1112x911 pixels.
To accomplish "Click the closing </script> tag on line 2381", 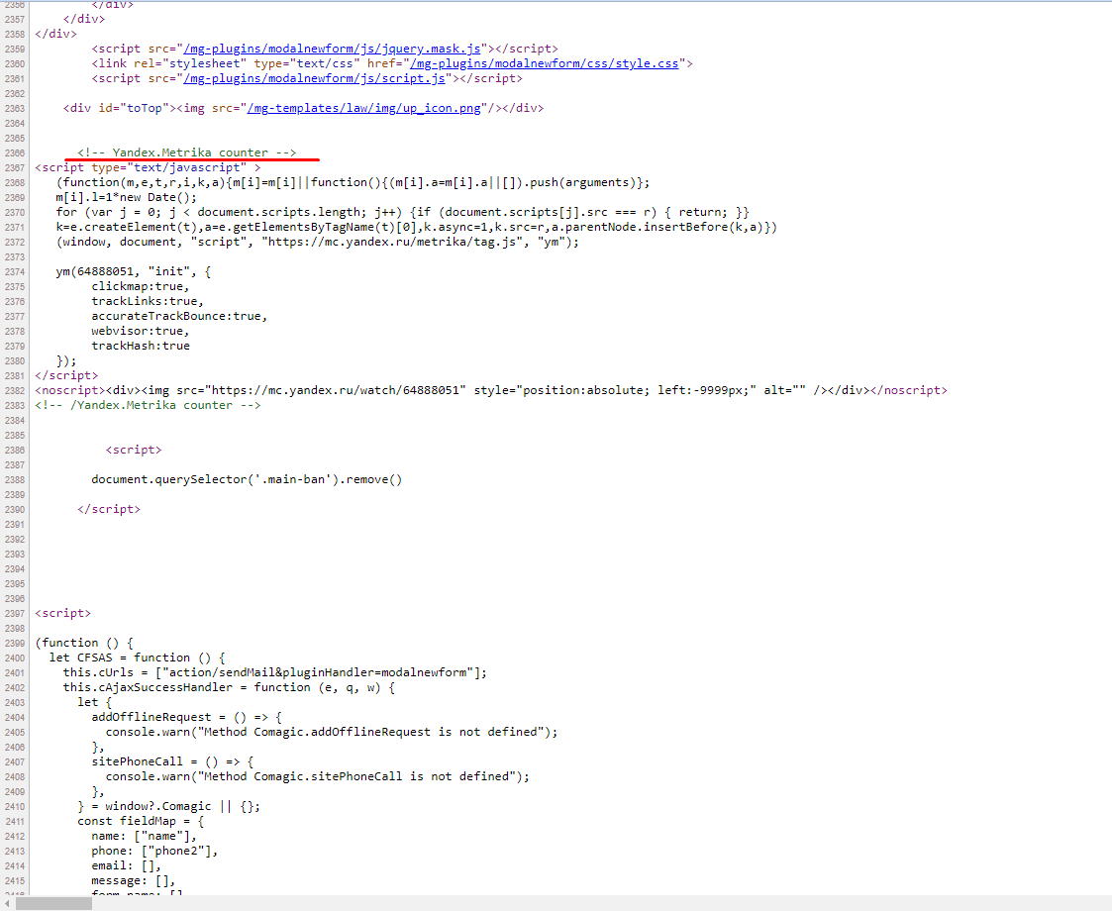I will (66, 375).
